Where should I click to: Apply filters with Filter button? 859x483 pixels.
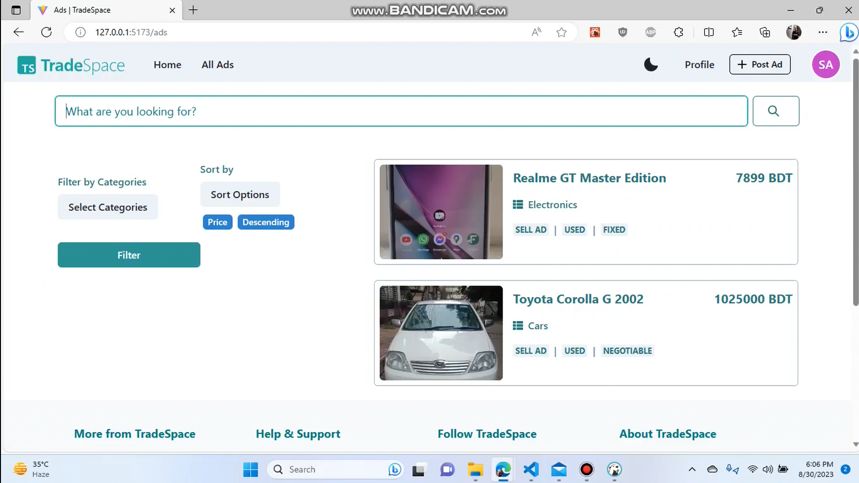point(129,255)
